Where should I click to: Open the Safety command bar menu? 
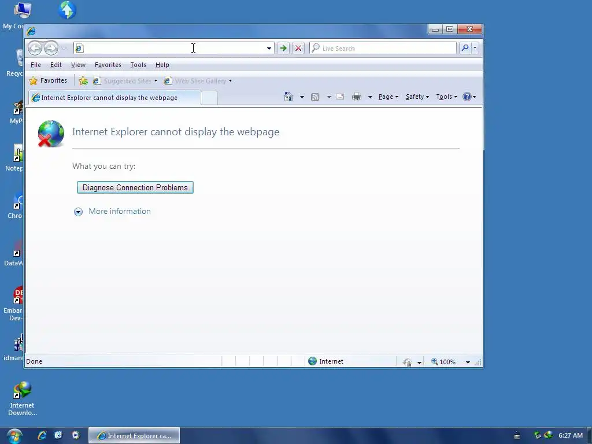point(417,97)
